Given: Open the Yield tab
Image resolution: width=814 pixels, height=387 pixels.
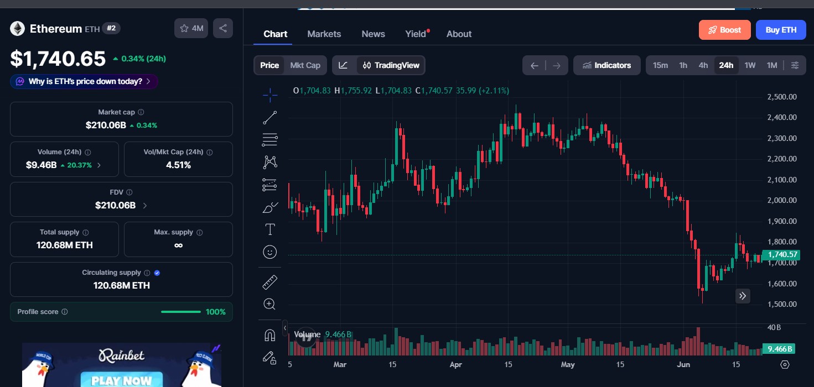Looking at the screenshot, I should [x=416, y=34].
